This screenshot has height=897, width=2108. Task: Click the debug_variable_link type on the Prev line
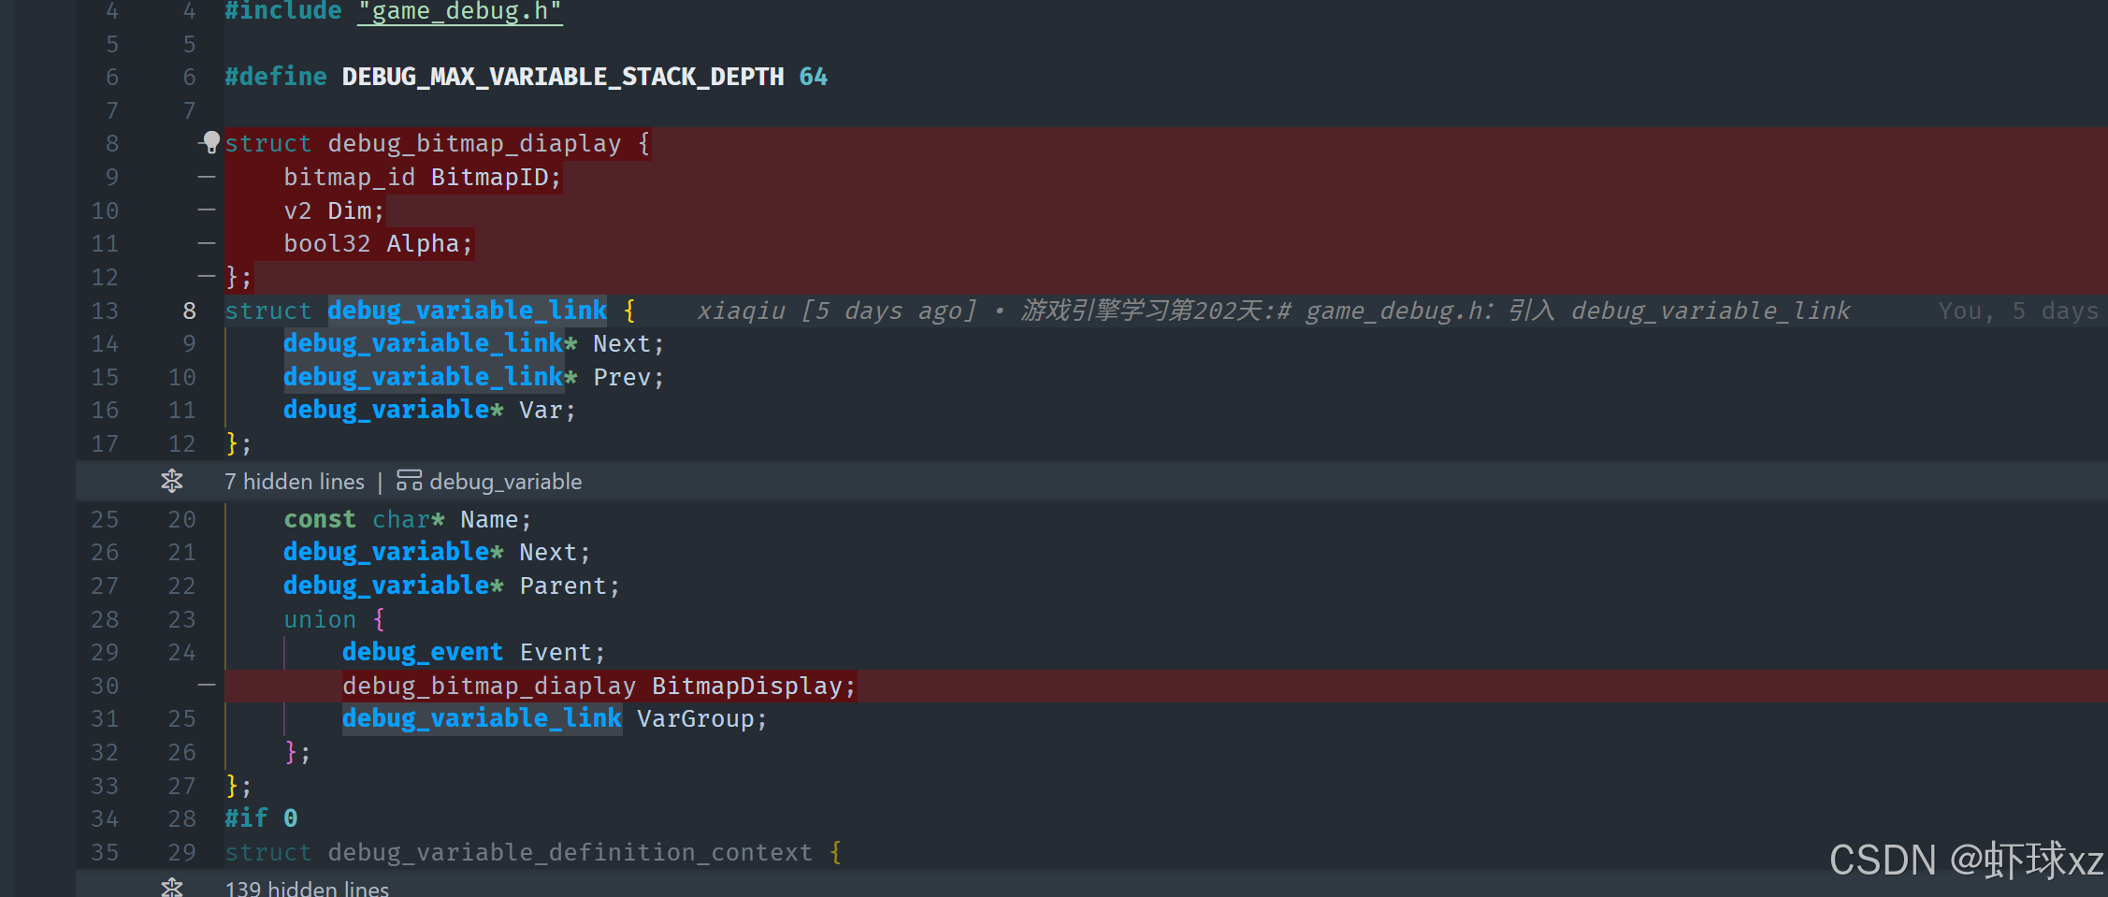423,377
